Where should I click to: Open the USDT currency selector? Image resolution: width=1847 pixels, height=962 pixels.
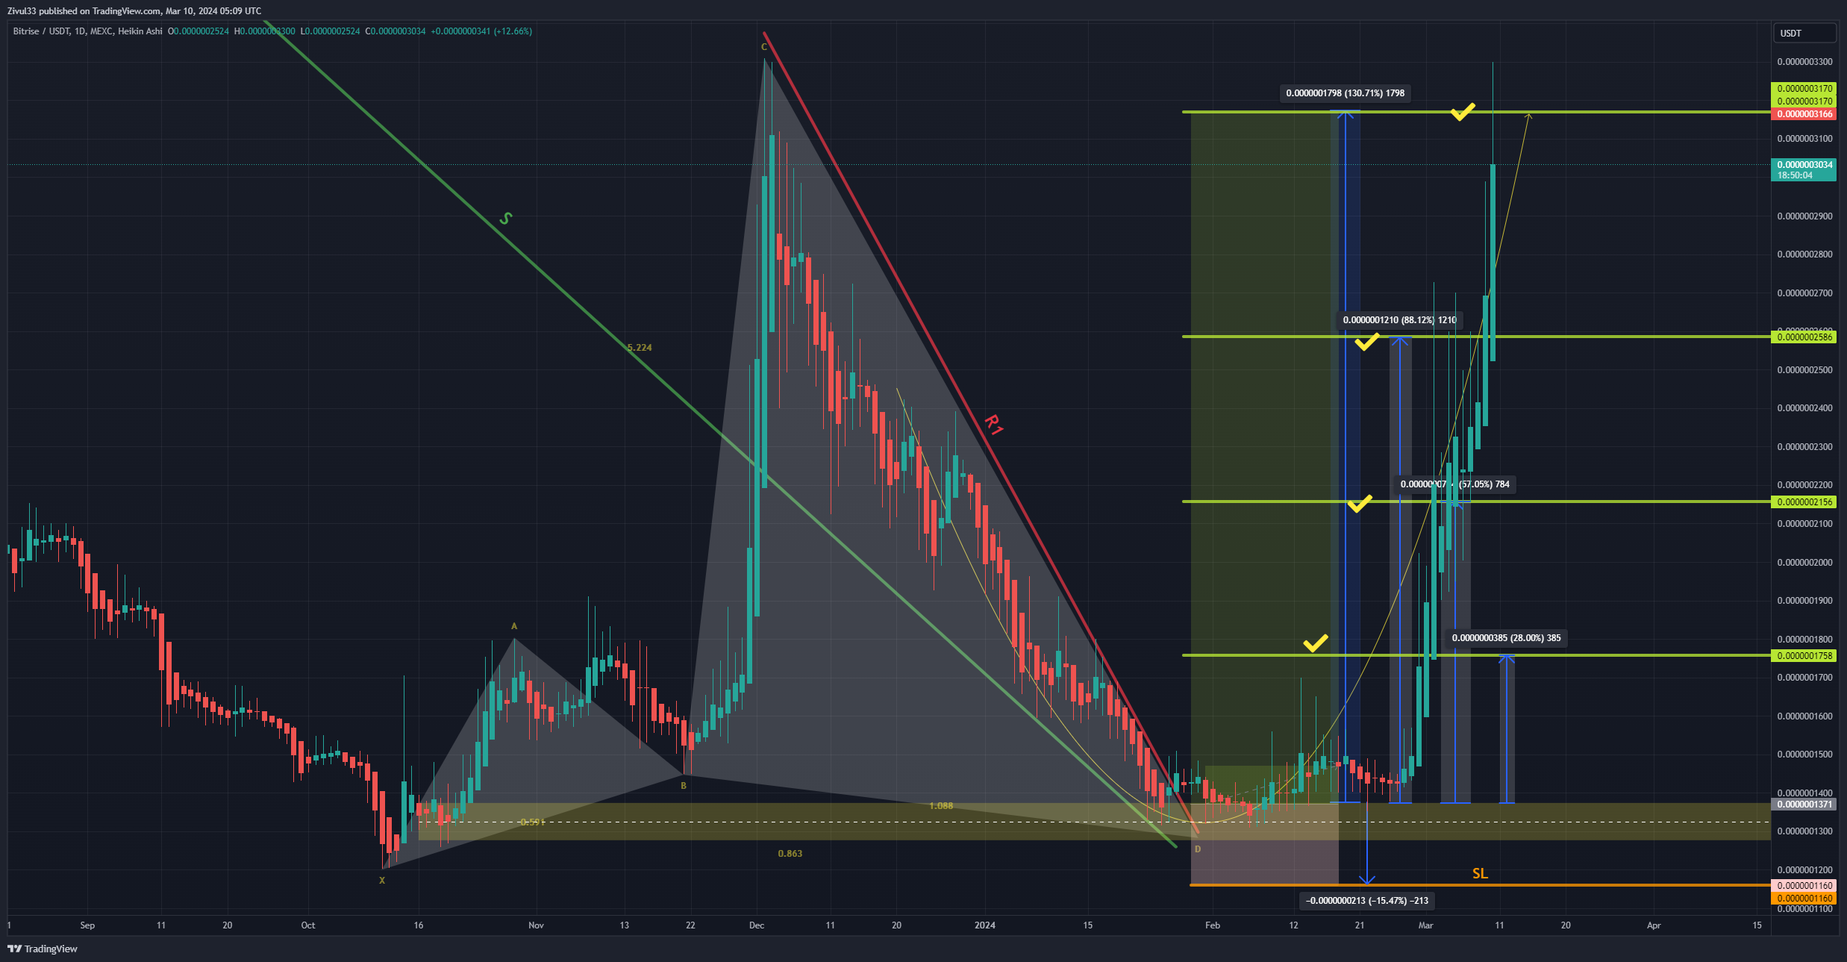click(x=1804, y=33)
